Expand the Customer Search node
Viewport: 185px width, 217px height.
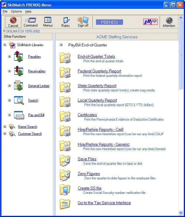pyautogui.click(x=5, y=133)
